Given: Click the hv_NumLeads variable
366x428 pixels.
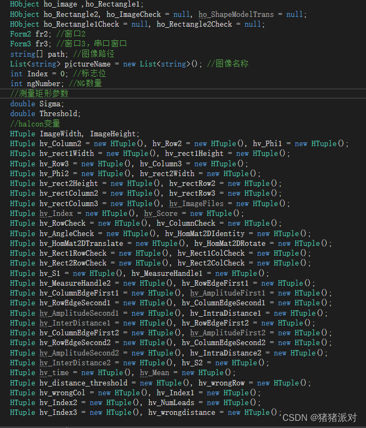Looking at the screenshot, I should [x=171, y=403].
